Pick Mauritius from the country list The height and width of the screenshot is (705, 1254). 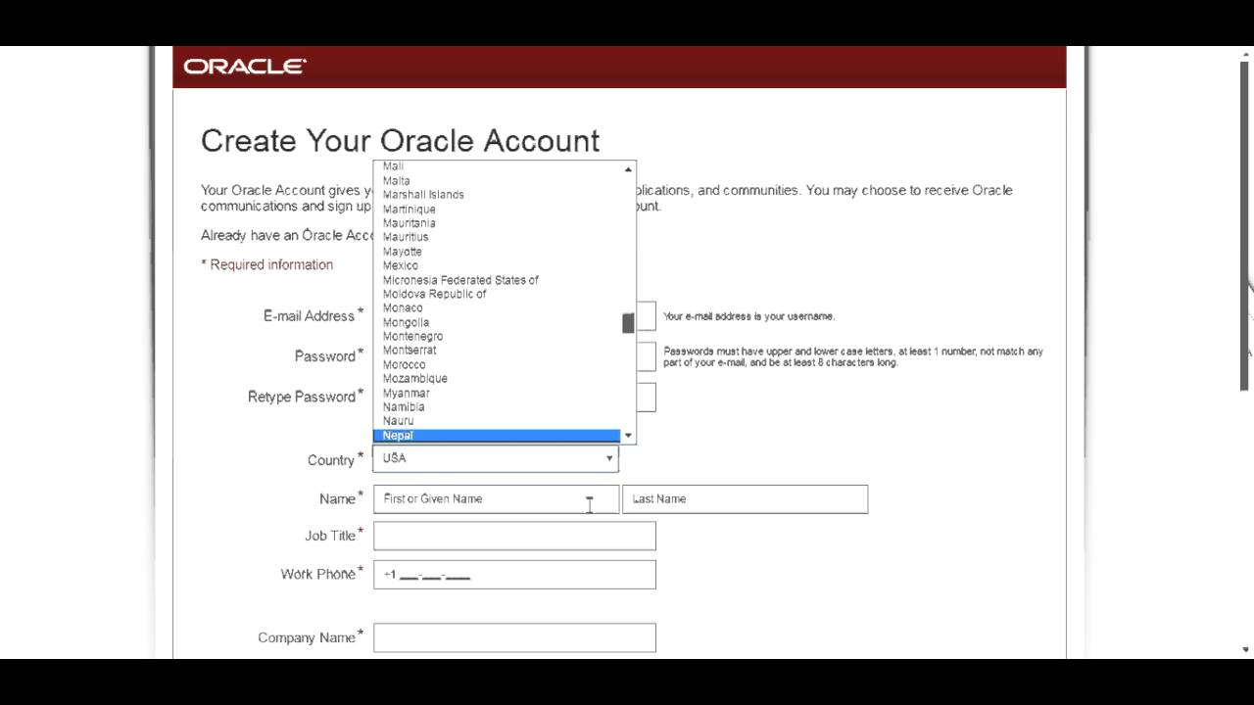click(x=497, y=237)
